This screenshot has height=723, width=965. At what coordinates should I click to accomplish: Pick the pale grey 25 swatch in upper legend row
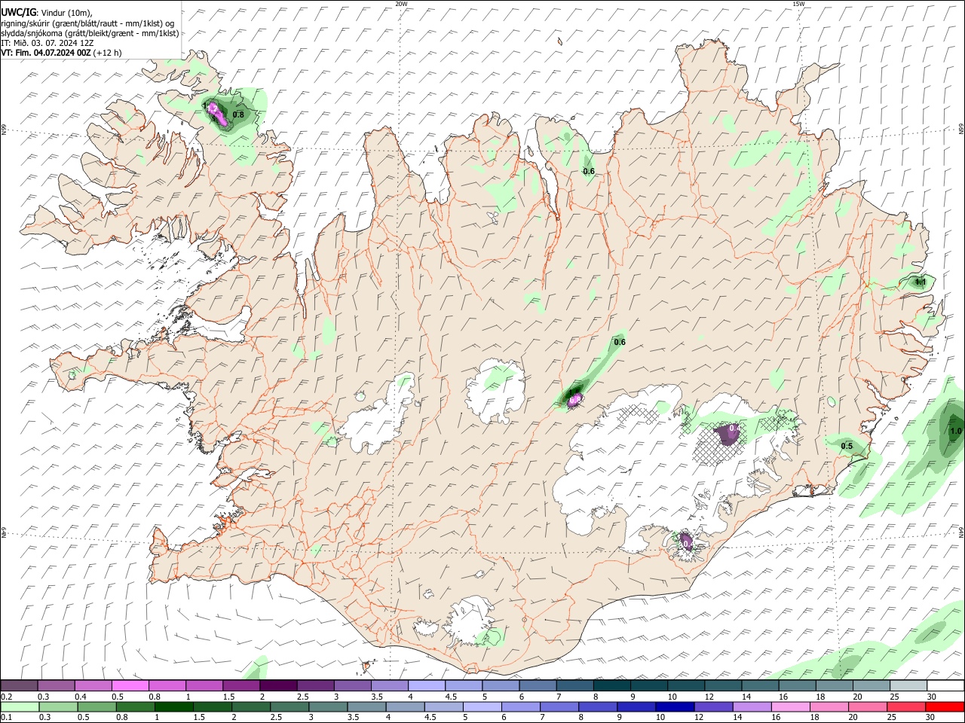[x=908, y=685]
